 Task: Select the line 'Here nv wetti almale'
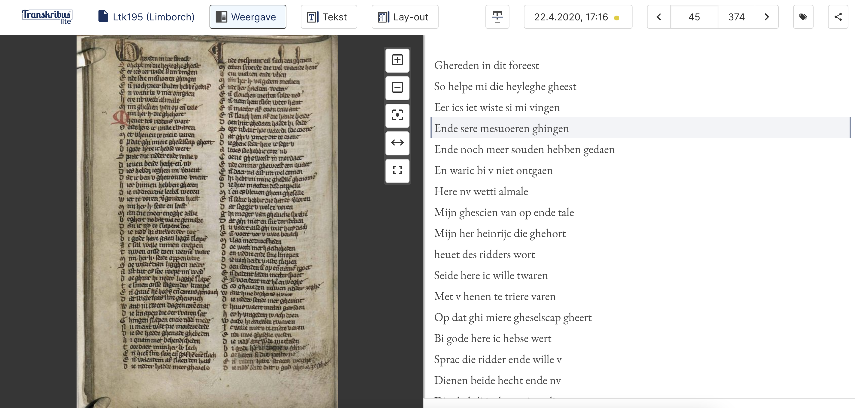click(481, 191)
